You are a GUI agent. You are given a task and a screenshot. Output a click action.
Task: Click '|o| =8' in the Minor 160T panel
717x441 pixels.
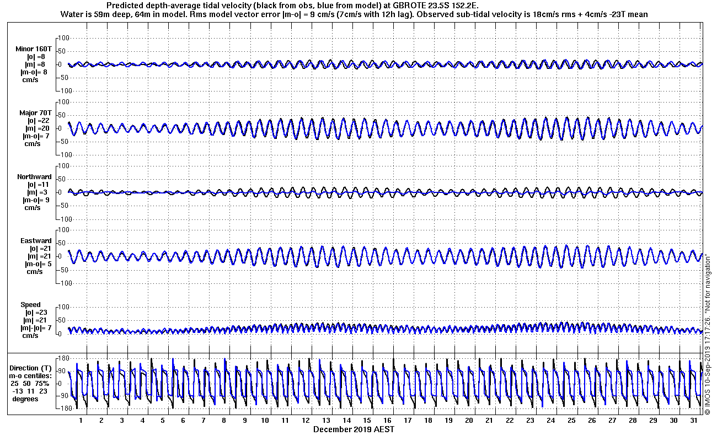pos(36,57)
